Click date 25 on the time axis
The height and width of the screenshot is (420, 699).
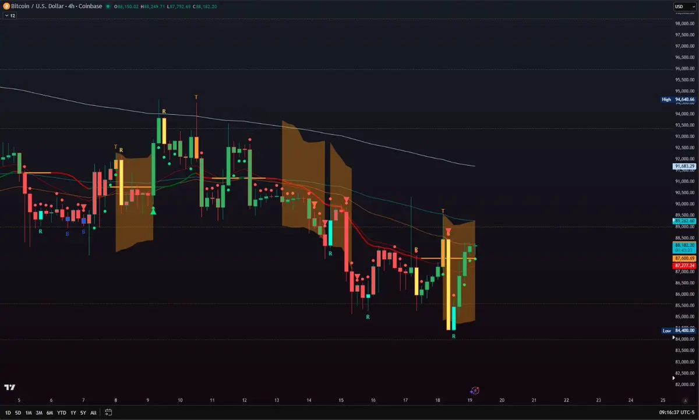[663, 401]
